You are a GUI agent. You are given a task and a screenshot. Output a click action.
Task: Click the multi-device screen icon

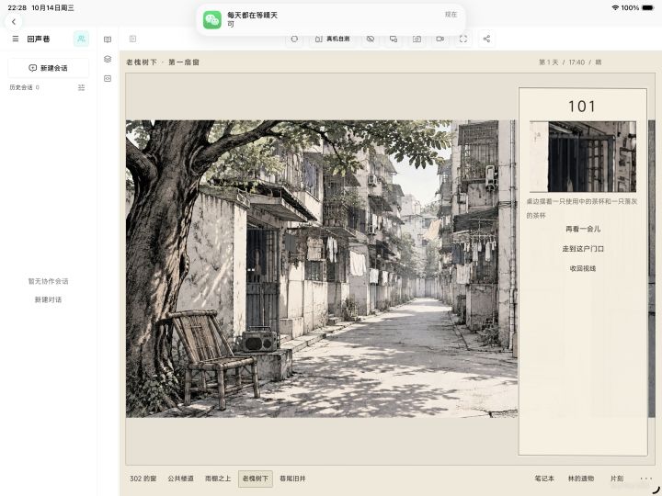tap(394, 39)
